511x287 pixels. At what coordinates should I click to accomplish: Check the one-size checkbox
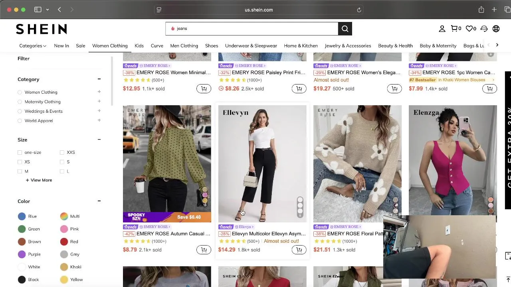click(20, 152)
